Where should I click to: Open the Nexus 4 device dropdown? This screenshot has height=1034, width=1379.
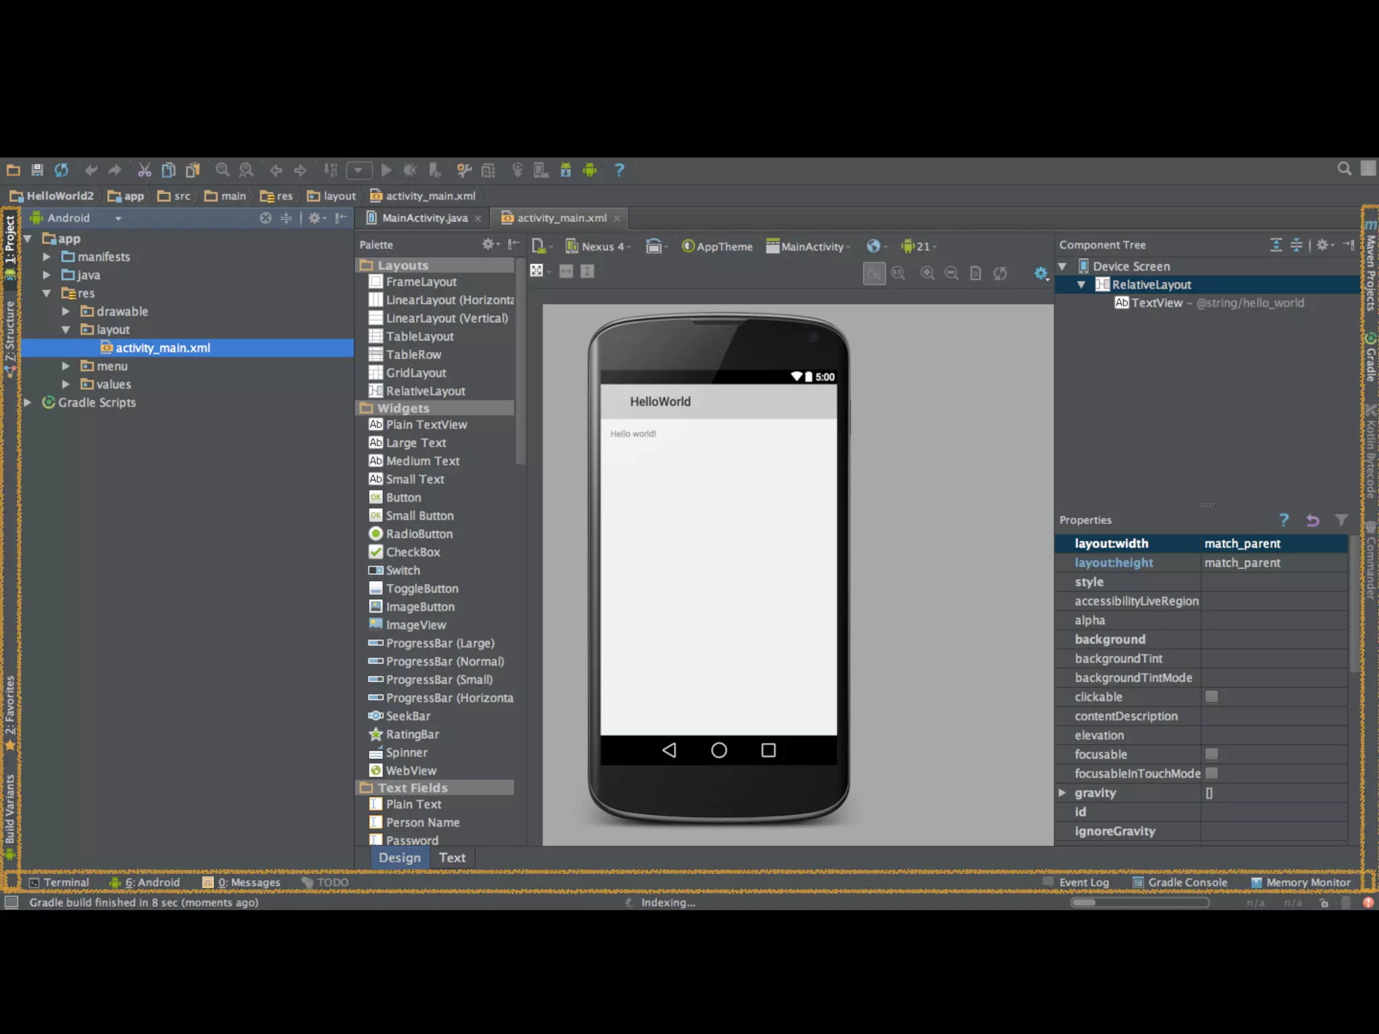point(599,246)
